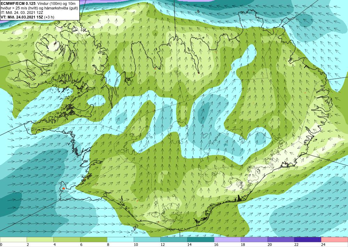Click the title line 'ECMWF/ECM 0.125: Vindur (100m) og 10m'
This screenshot has width=348, height=247.
[38, 3]
